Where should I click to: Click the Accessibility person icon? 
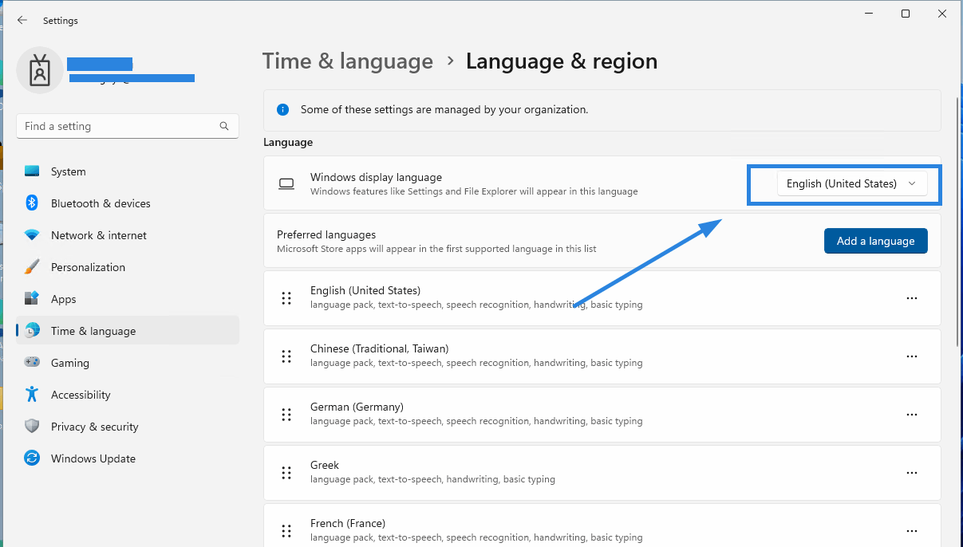pos(32,395)
